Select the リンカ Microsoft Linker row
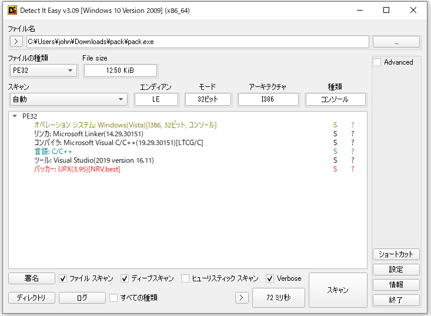The image size is (431, 316). (89, 134)
